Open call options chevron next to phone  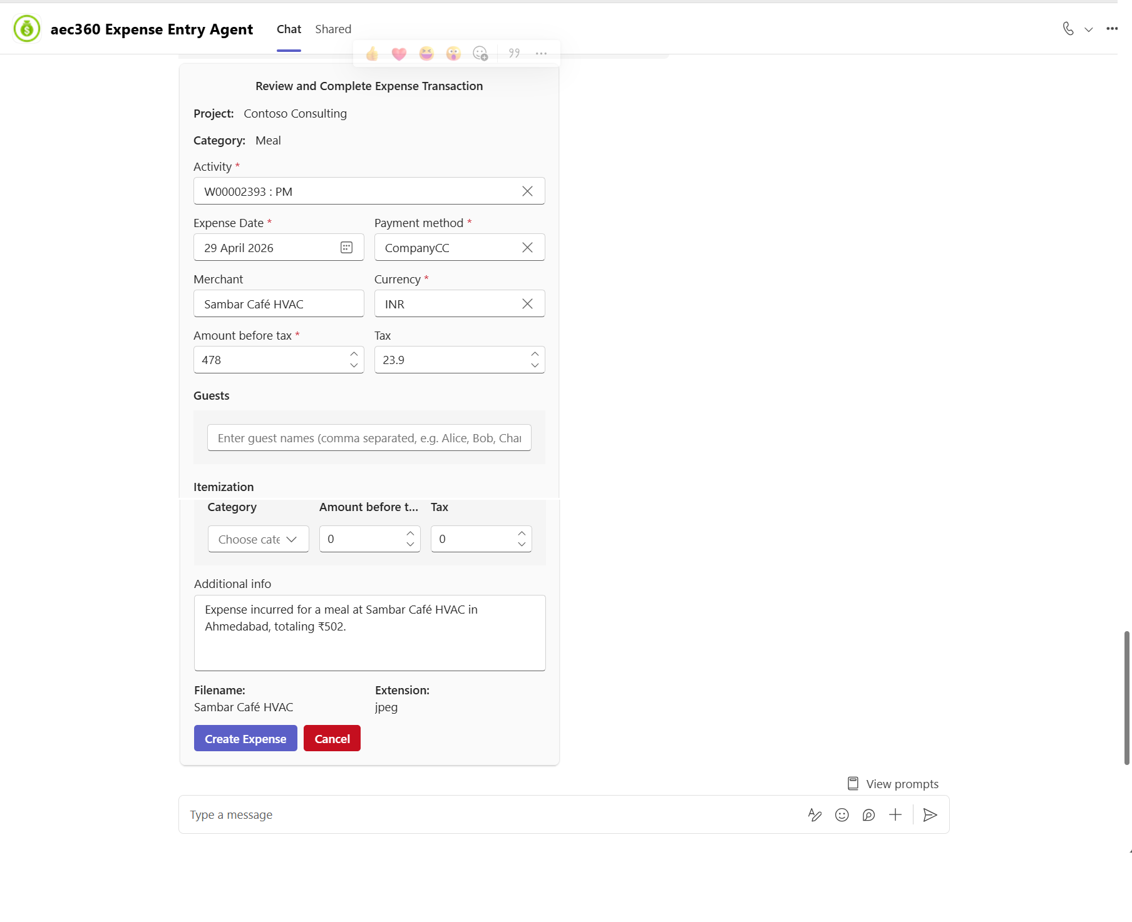(1089, 29)
